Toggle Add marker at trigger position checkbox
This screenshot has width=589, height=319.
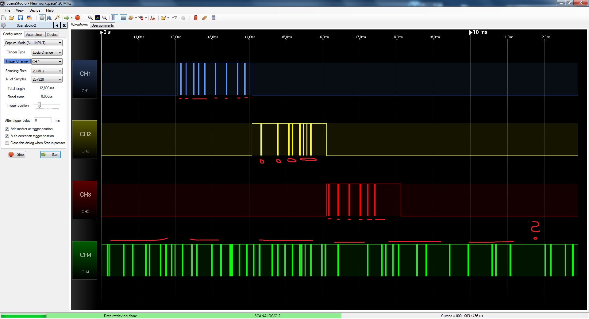[7, 129]
